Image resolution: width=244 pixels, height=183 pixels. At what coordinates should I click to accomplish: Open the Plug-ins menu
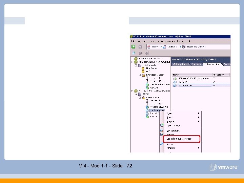click(181, 41)
